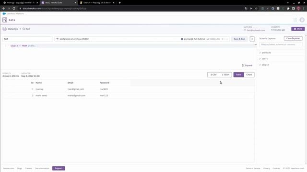Viewport: 307px width, 172px height.
Task: Download results as JSON
Action: pos(225,75)
